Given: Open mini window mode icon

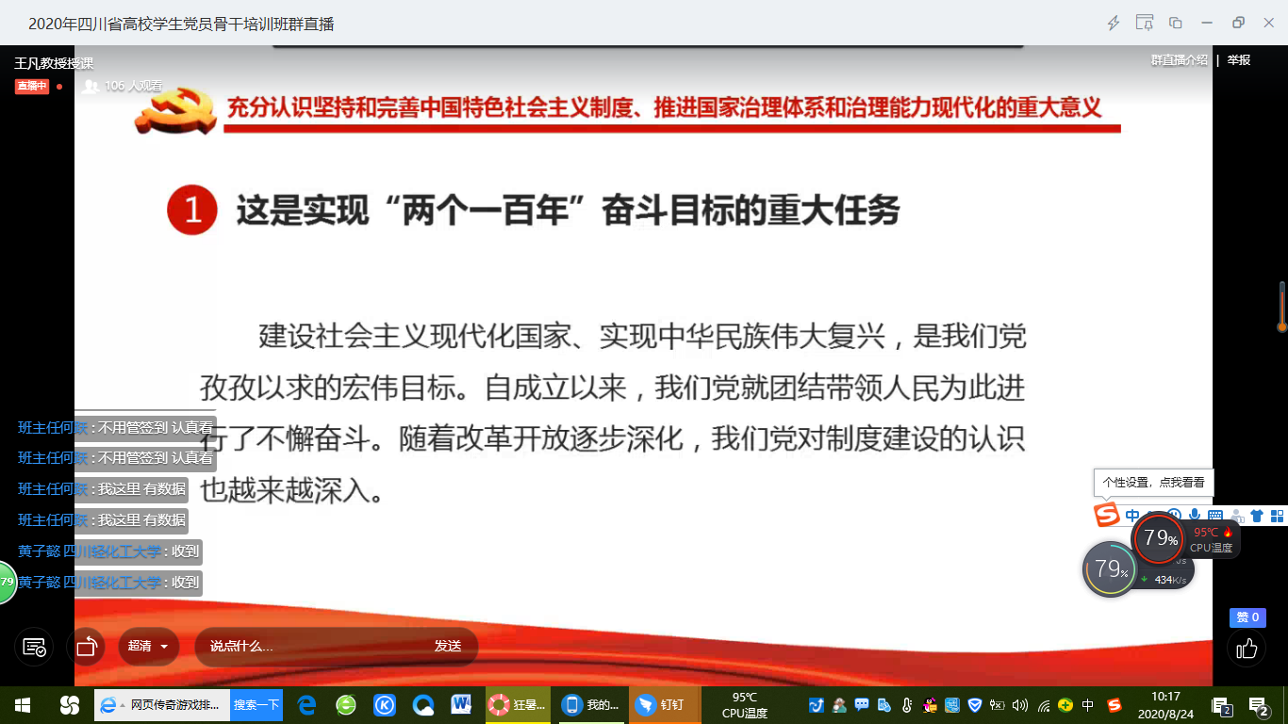Looking at the screenshot, I should pos(1176,24).
